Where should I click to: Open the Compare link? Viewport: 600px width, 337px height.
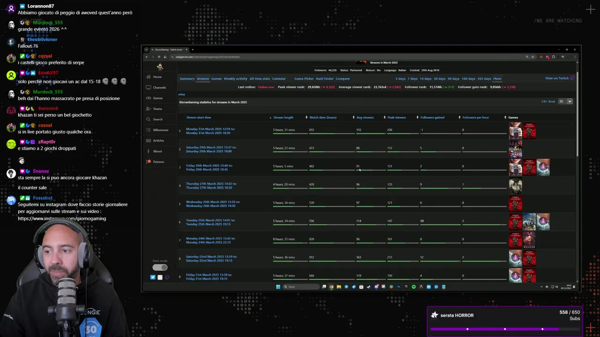pyautogui.click(x=343, y=79)
